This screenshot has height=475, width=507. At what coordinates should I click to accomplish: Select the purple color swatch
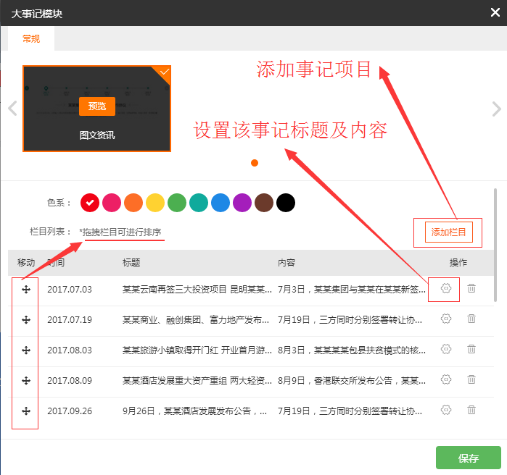(242, 203)
